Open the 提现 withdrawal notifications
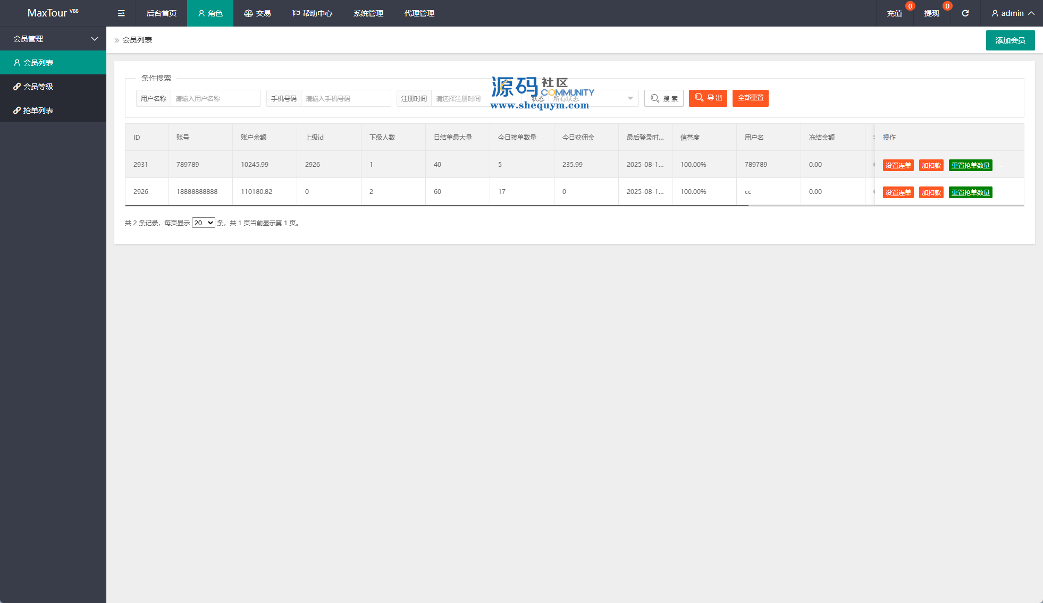 pos(931,13)
